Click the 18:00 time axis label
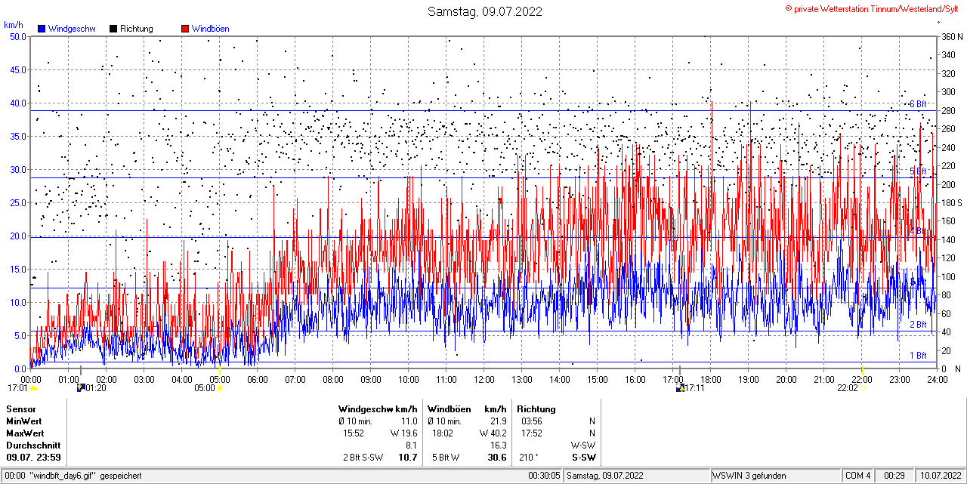 pyautogui.click(x=711, y=379)
